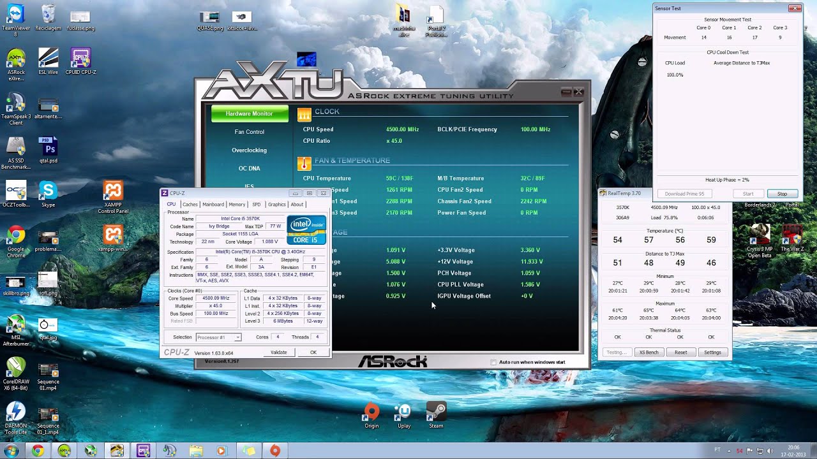Open the Windows Start menu
This screenshot has height=459, width=817.
coord(11,451)
